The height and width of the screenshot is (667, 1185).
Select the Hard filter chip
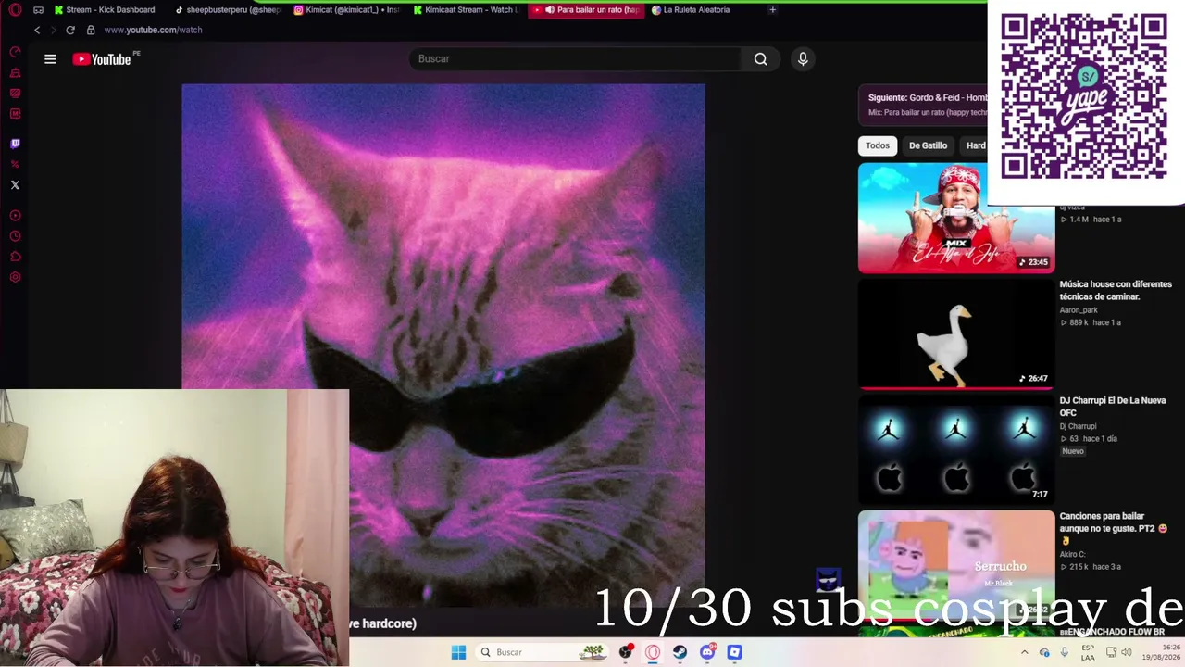(x=975, y=145)
